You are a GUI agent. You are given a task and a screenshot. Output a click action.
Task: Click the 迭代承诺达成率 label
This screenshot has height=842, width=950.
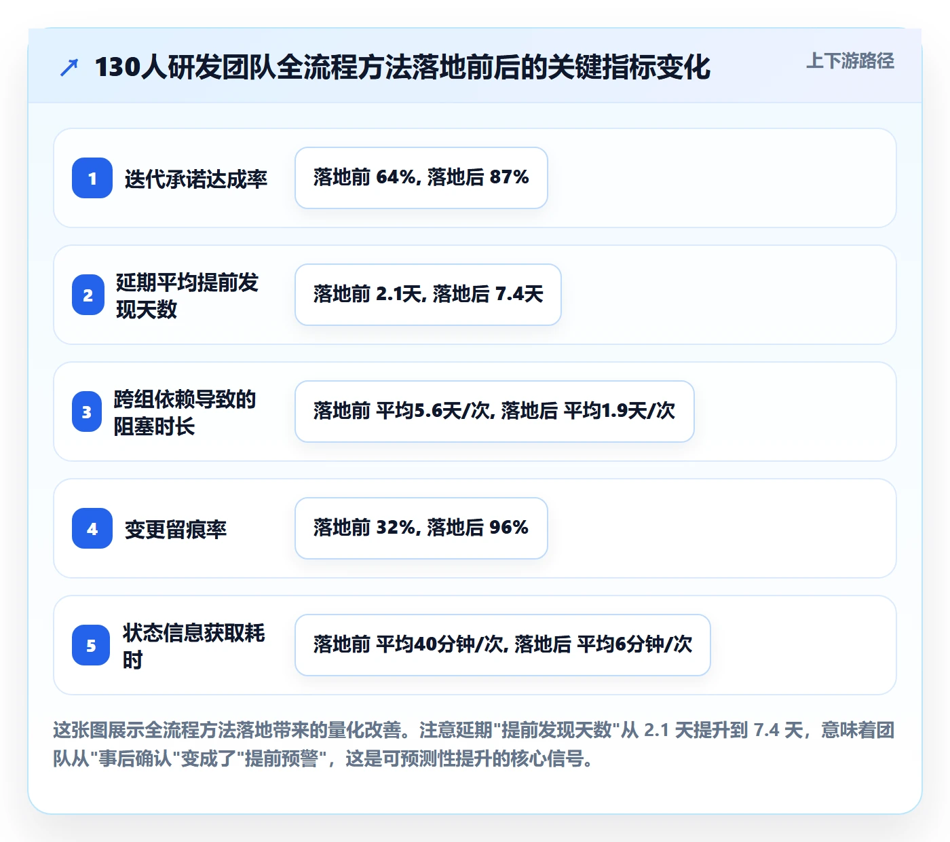click(x=196, y=179)
